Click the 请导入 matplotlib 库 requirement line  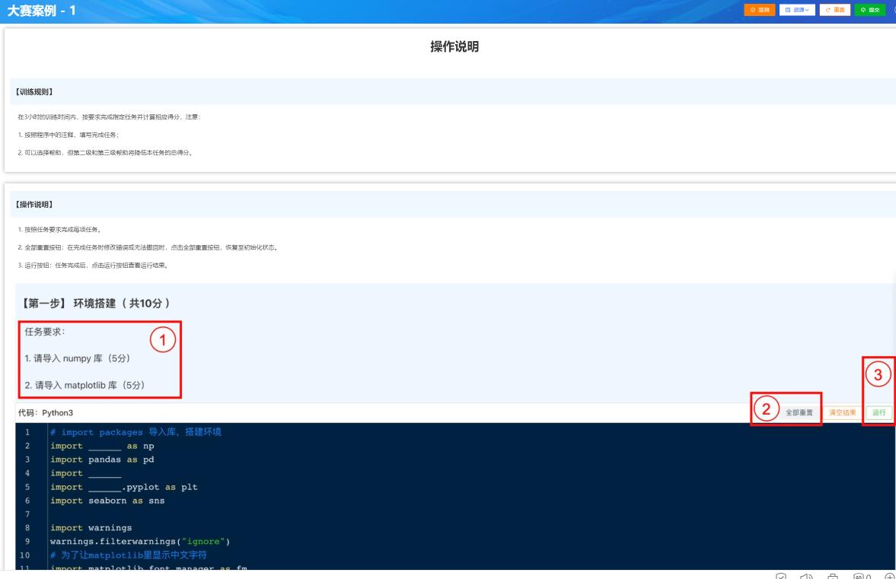click(84, 385)
